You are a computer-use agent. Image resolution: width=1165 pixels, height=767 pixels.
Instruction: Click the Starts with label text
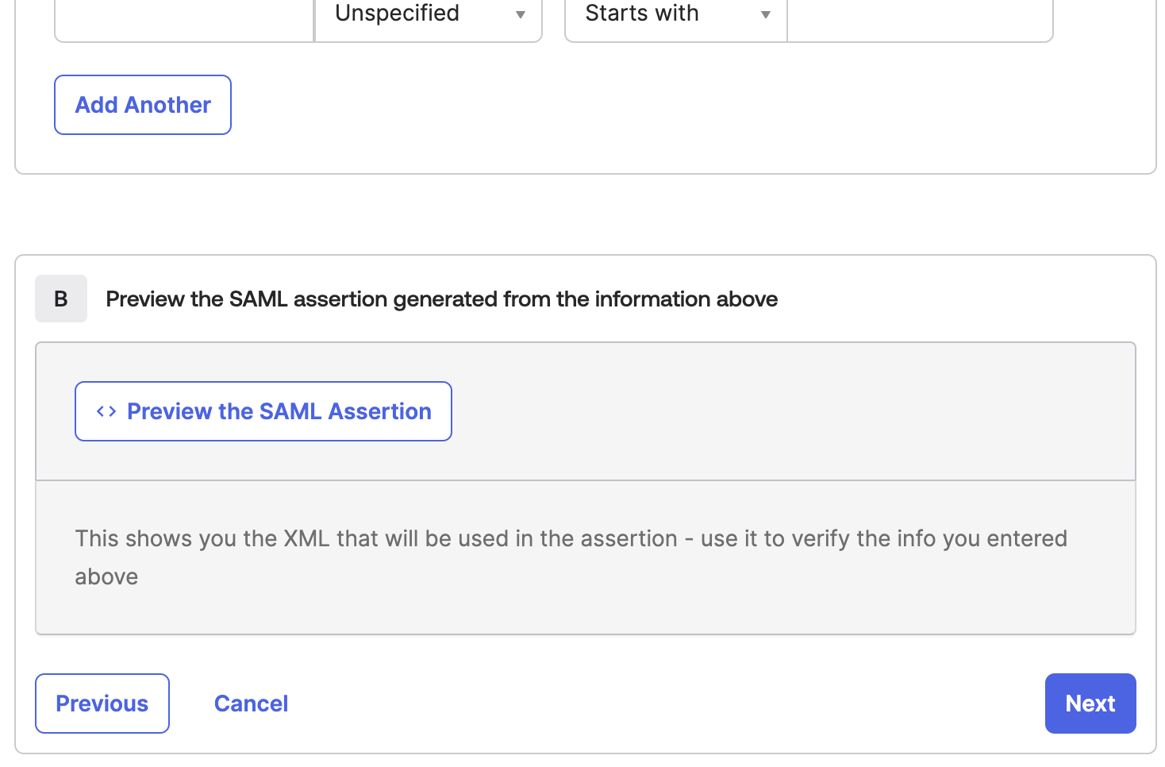tap(642, 13)
